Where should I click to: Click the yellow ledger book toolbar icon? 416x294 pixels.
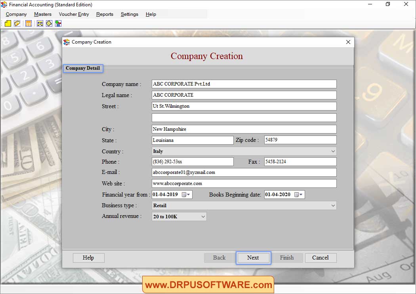[49, 23]
